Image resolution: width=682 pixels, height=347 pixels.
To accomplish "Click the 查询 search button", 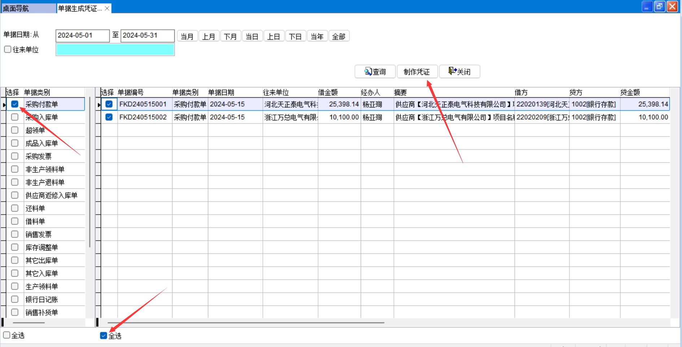I will [375, 72].
